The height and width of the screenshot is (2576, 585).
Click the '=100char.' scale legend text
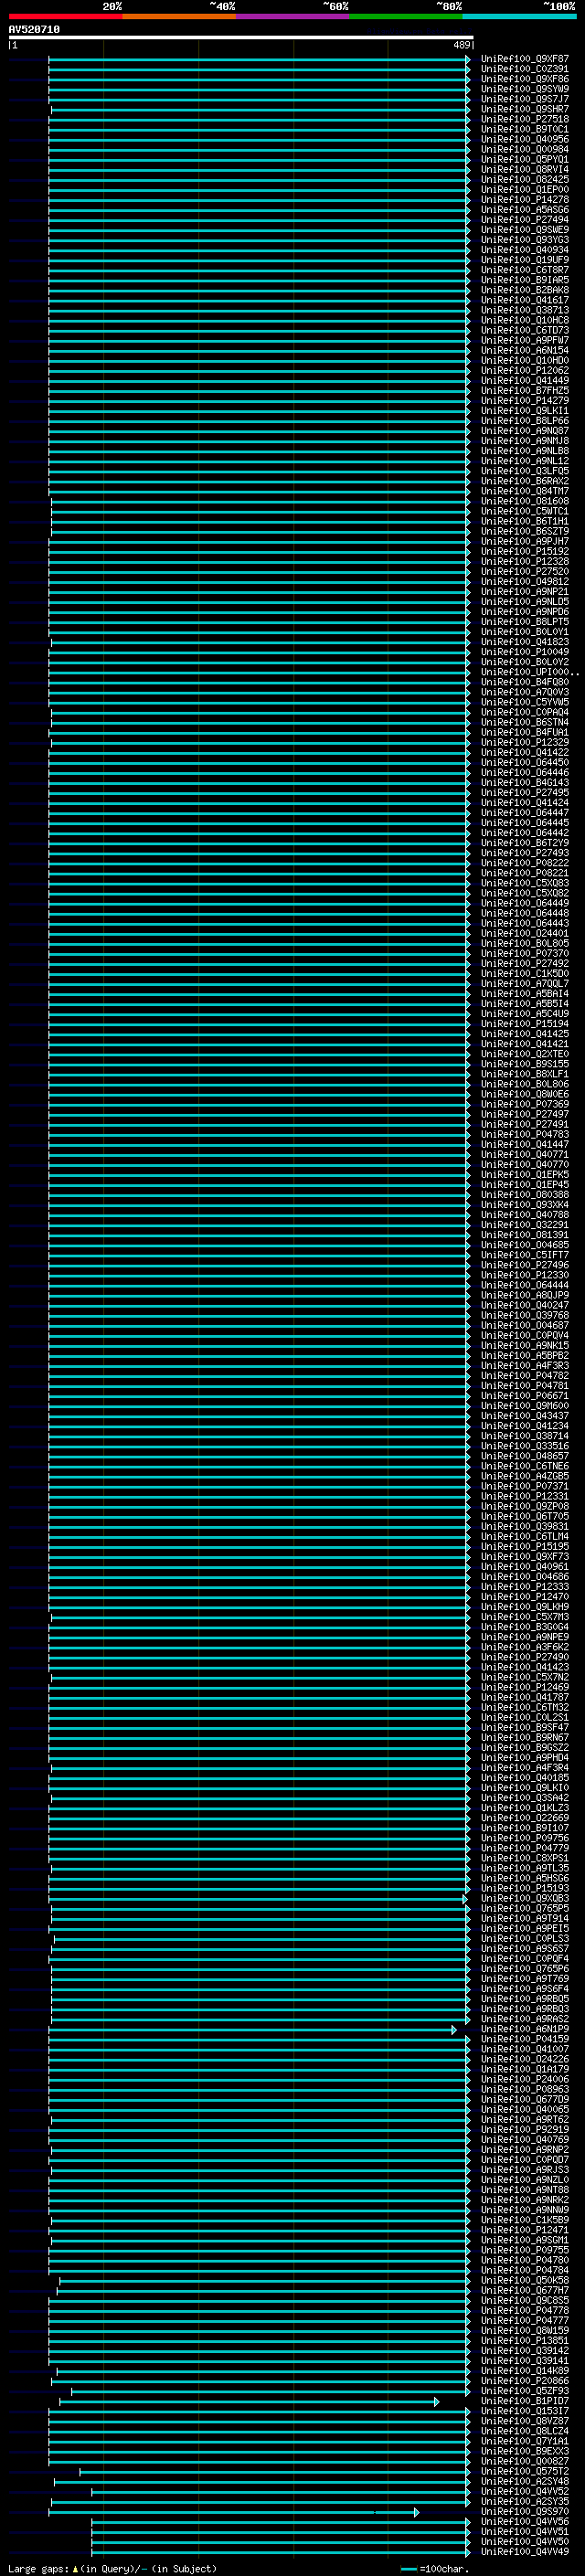444,2569
